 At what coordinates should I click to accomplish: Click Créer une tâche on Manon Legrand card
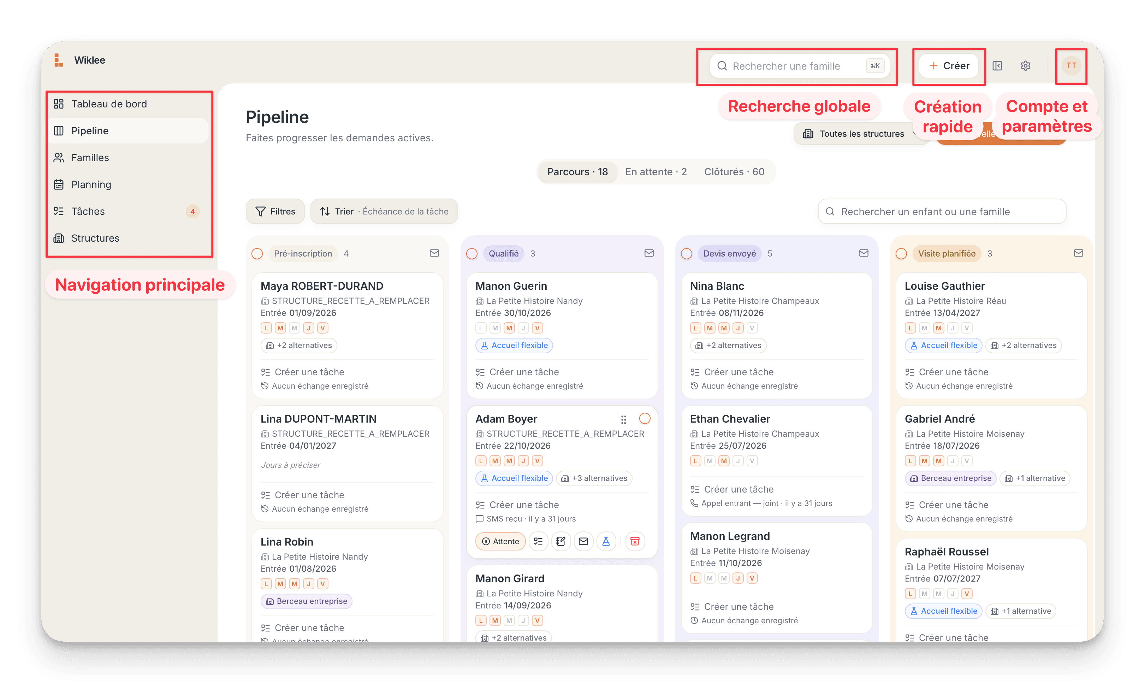pos(732,607)
